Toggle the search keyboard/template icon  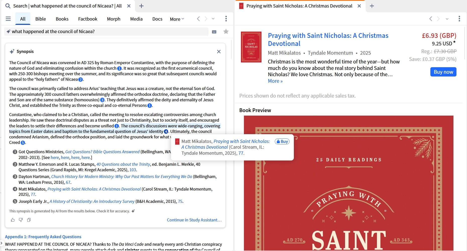(x=214, y=32)
